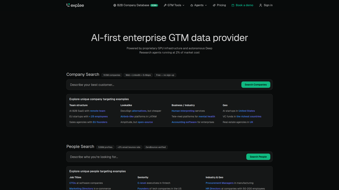Click the explee logo icon

coord(68,5)
